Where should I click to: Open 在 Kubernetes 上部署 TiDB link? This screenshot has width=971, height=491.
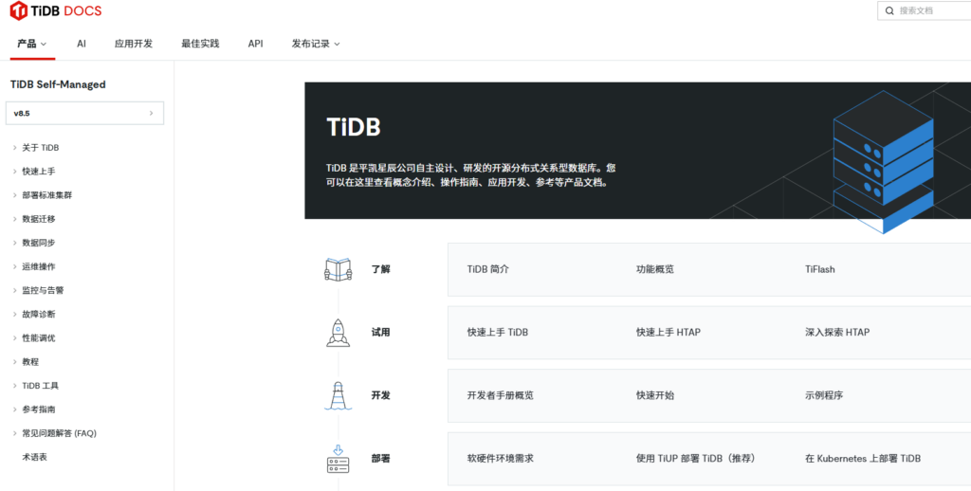click(x=863, y=459)
